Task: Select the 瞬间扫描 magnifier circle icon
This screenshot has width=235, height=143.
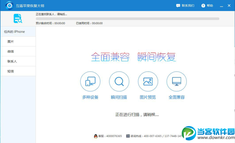Action: pyautogui.click(x=119, y=81)
